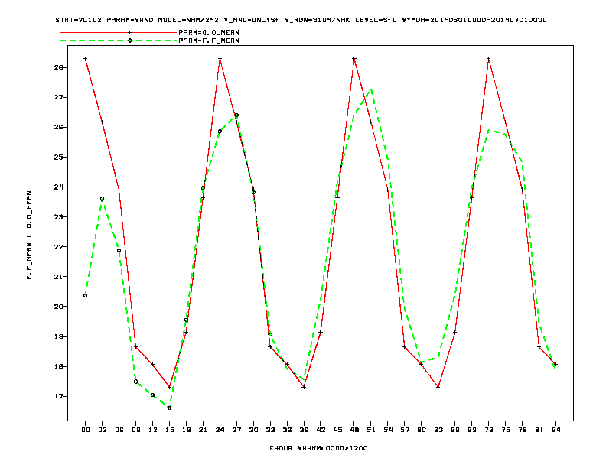The height and width of the screenshot is (468, 606).
Task: Click y-axis tick label 20
Action: coord(58,307)
